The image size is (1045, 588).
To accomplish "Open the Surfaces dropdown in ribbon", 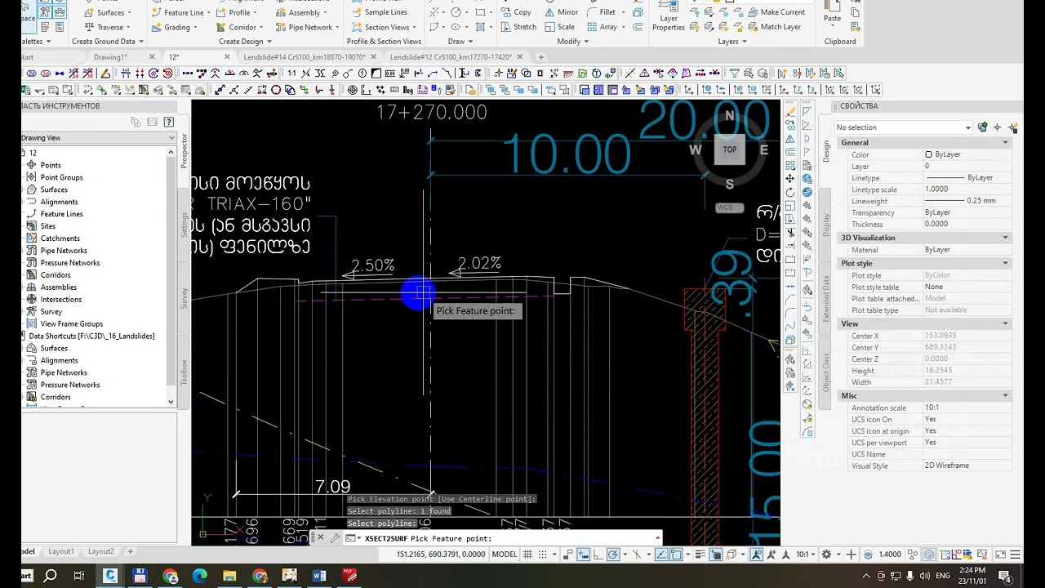I will (x=109, y=12).
